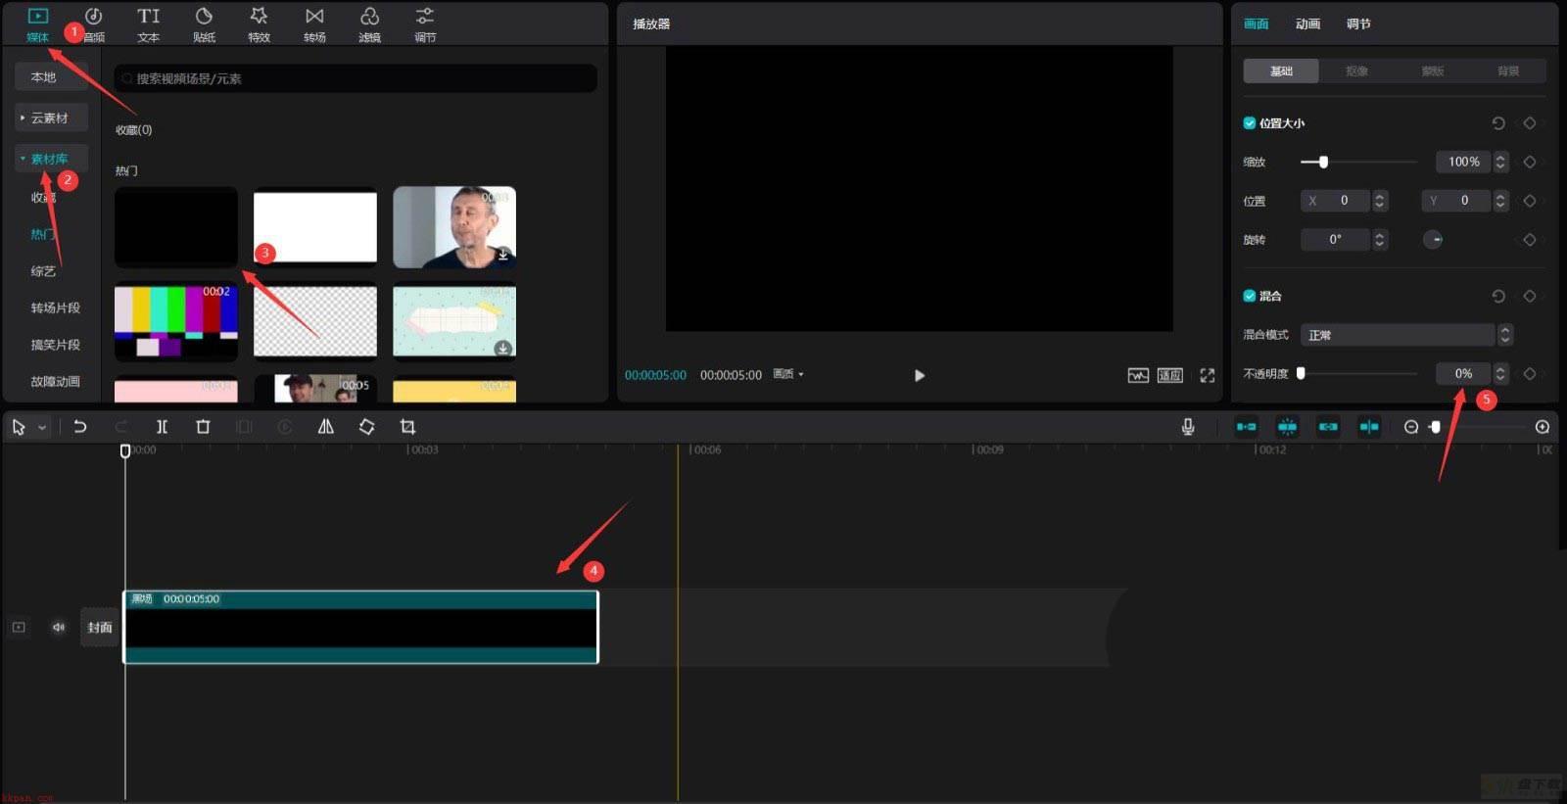Image resolution: width=1567 pixels, height=804 pixels.
Task: Reset the 混合 blend settings
Action: click(1498, 296)
